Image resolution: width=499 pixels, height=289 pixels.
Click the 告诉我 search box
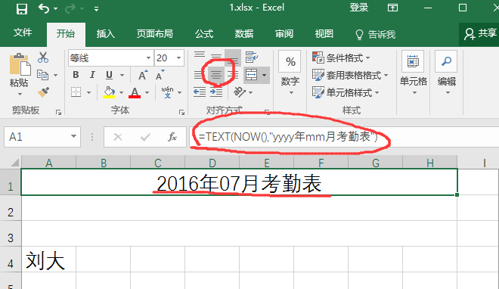tap(376, 34)
